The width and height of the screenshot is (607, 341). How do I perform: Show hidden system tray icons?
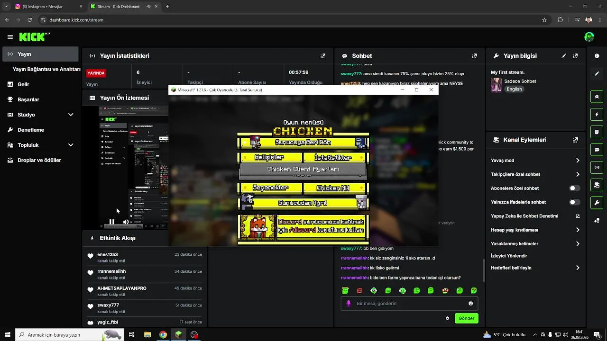[535, 335]
